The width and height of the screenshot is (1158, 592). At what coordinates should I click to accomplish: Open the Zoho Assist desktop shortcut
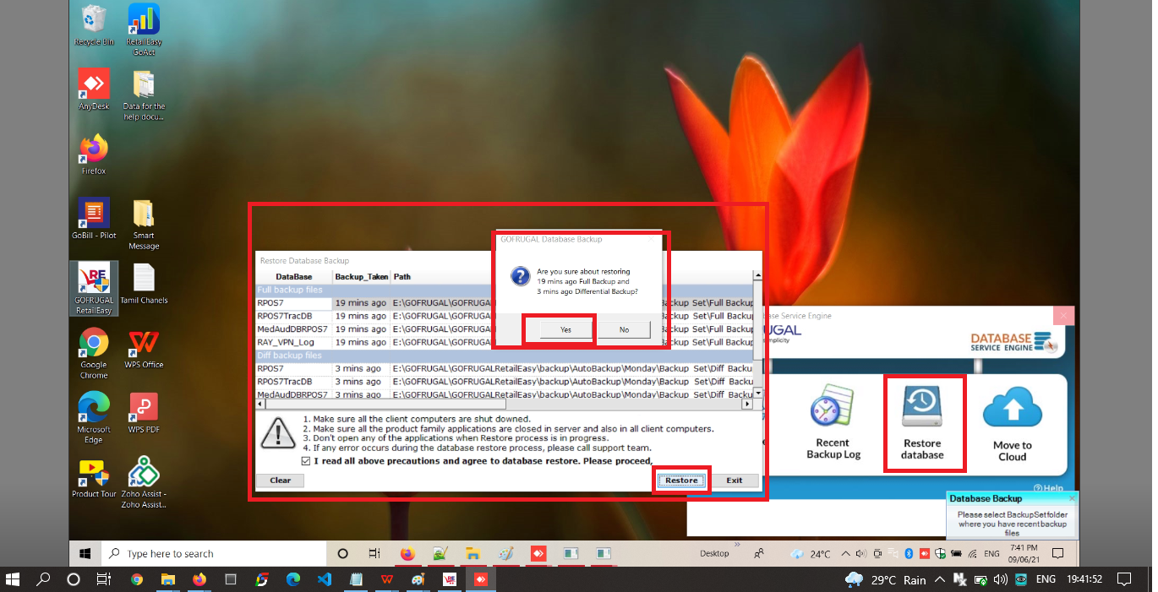click(x=144, y=483)
